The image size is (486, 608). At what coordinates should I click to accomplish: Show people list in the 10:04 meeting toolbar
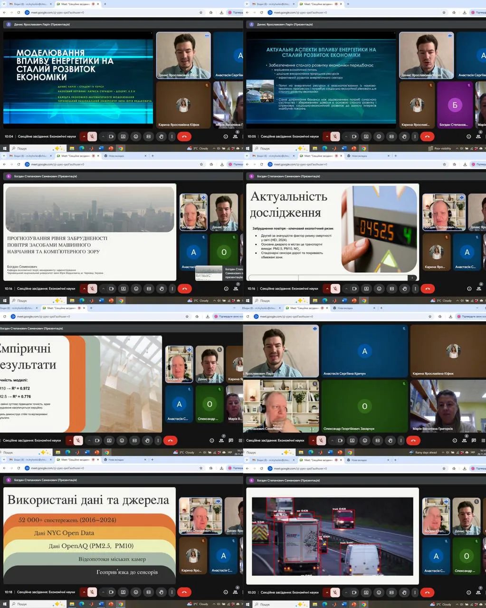tap(236, 136)
